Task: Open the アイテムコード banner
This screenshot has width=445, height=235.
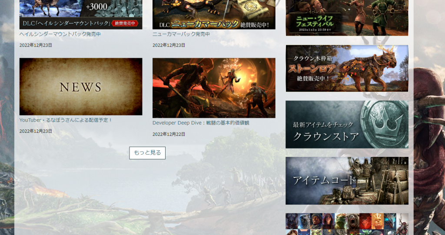Action: [x=347, y=181]
